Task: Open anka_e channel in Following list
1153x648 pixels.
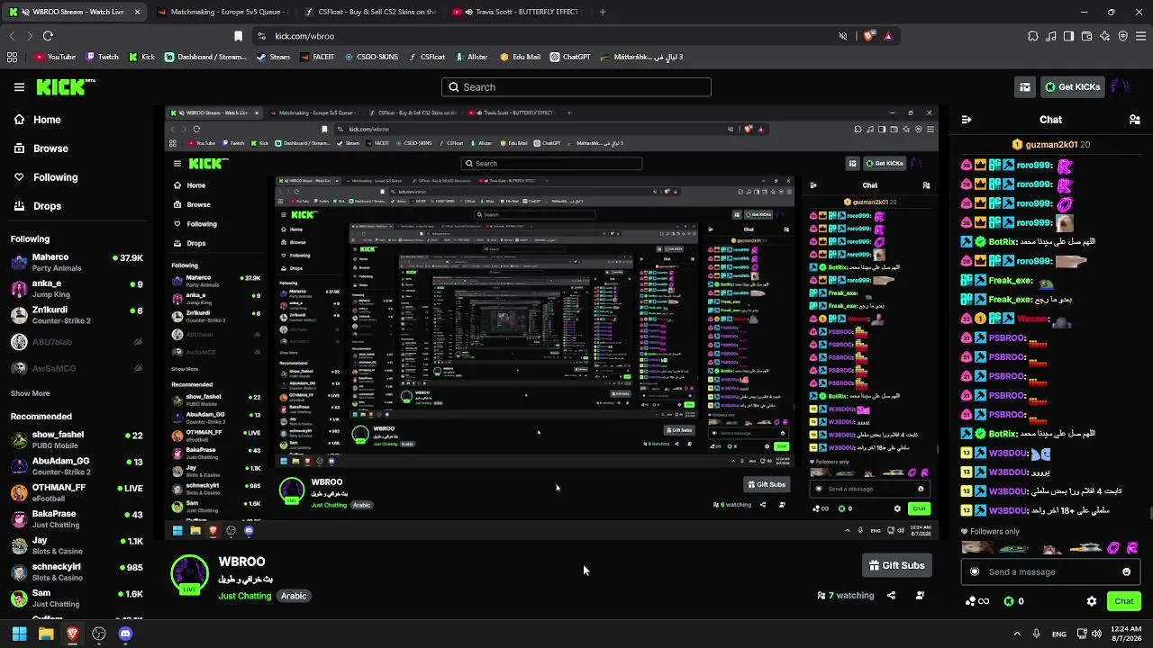Action: (x=77, y=289)
